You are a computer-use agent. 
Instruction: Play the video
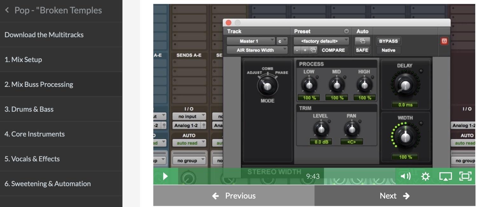[165, 176]
